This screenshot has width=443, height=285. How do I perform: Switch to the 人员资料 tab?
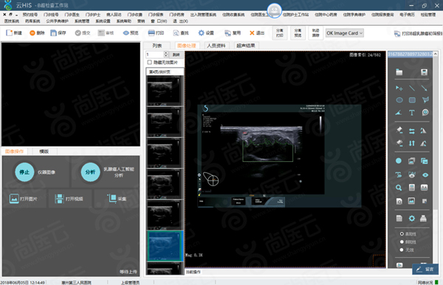pos(216,46)
